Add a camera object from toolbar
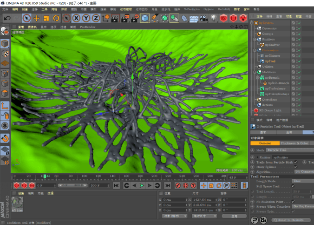Screen dimensions: 314x225 [x=203, y=18]
